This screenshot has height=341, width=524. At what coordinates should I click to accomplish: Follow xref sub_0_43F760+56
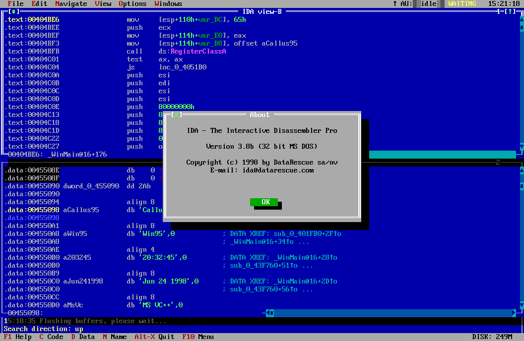[x=263, y=289]
